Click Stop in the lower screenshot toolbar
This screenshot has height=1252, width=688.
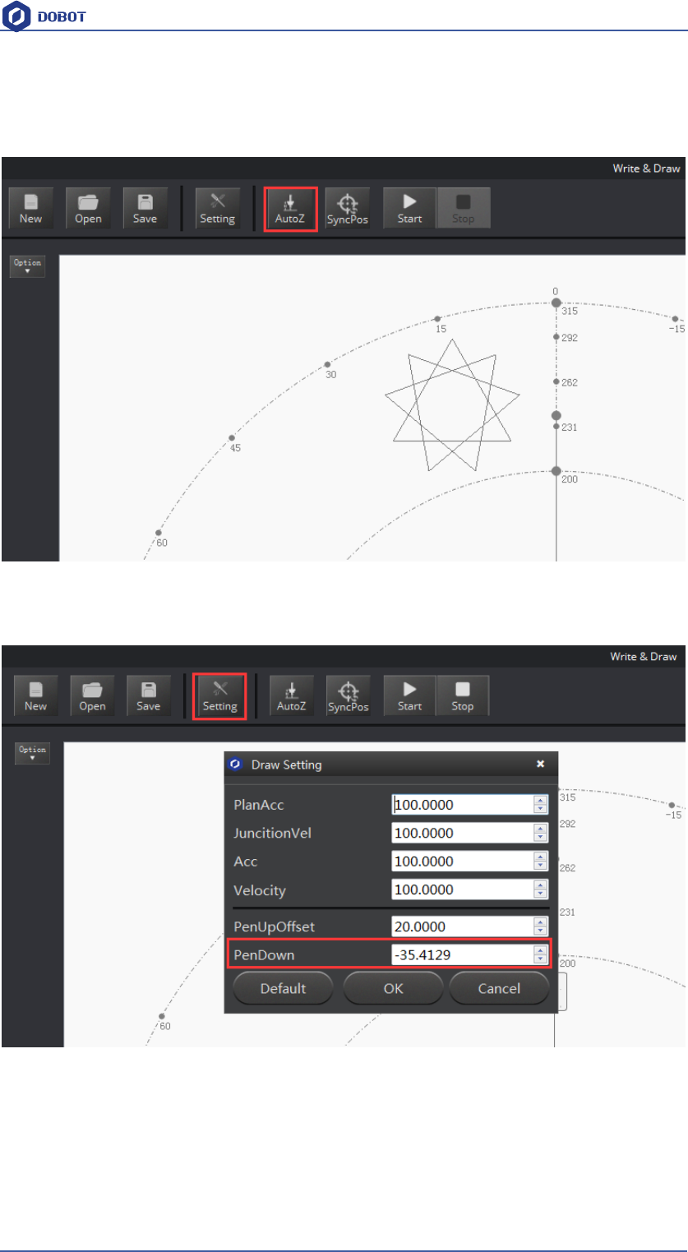point(463,695)
